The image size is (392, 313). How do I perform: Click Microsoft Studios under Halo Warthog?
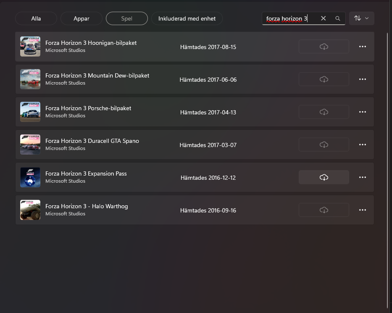coord(65,214)
